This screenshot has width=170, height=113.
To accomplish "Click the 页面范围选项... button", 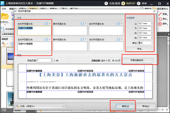I will point(137,60).
